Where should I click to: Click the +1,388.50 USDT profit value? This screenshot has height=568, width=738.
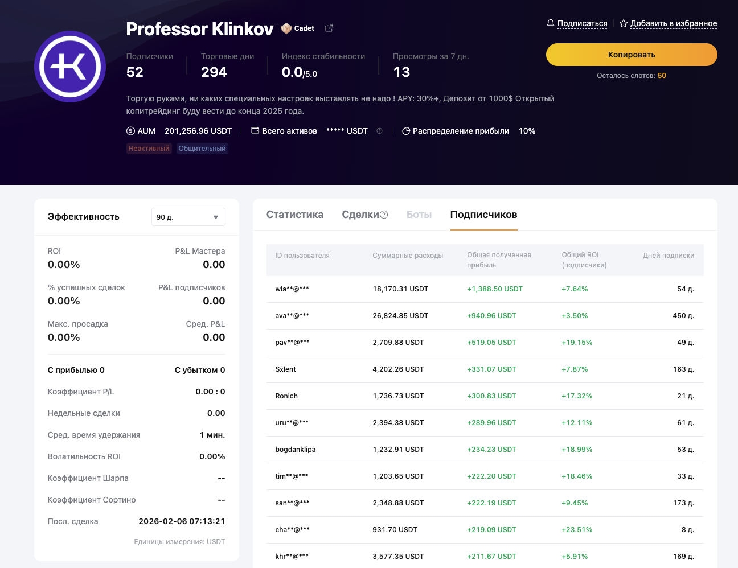495,289
